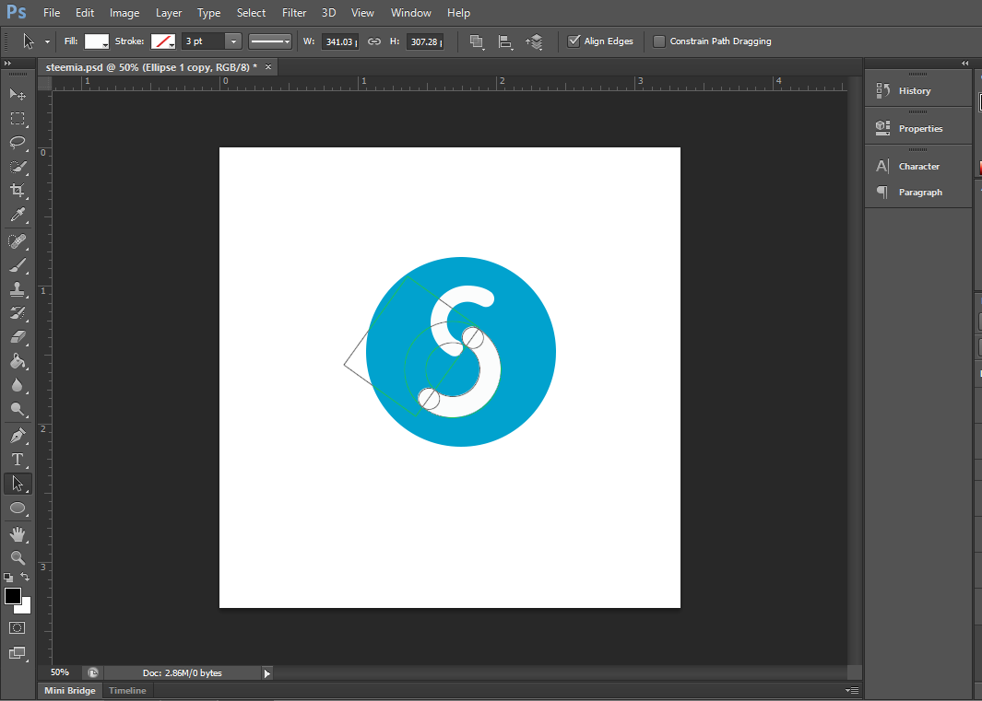This screenshot has width=982, height=701.
Task: Expand the collapsed tools panel
Action: point(7,64)
